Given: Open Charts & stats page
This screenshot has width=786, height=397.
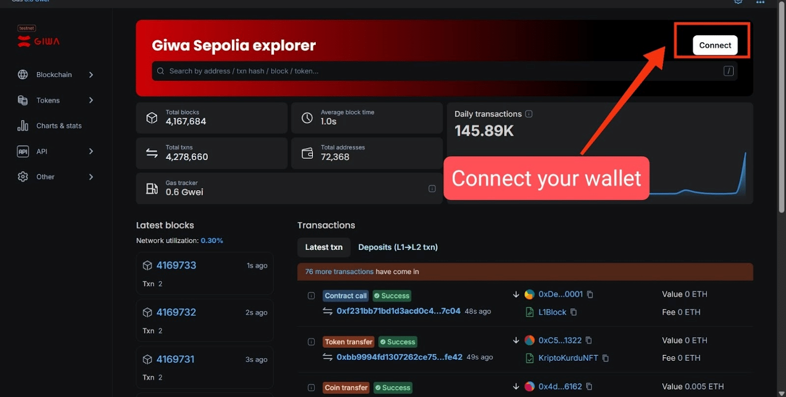Looking at the screenshot, I should click(59, 126).
